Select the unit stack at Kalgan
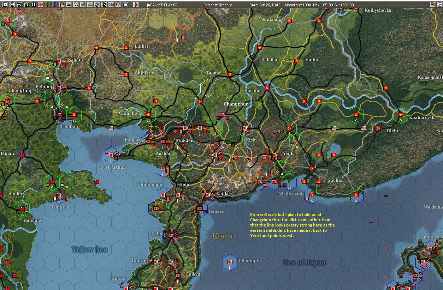The width and height of the screenshot is (443, 290). [x=59, y=61]
